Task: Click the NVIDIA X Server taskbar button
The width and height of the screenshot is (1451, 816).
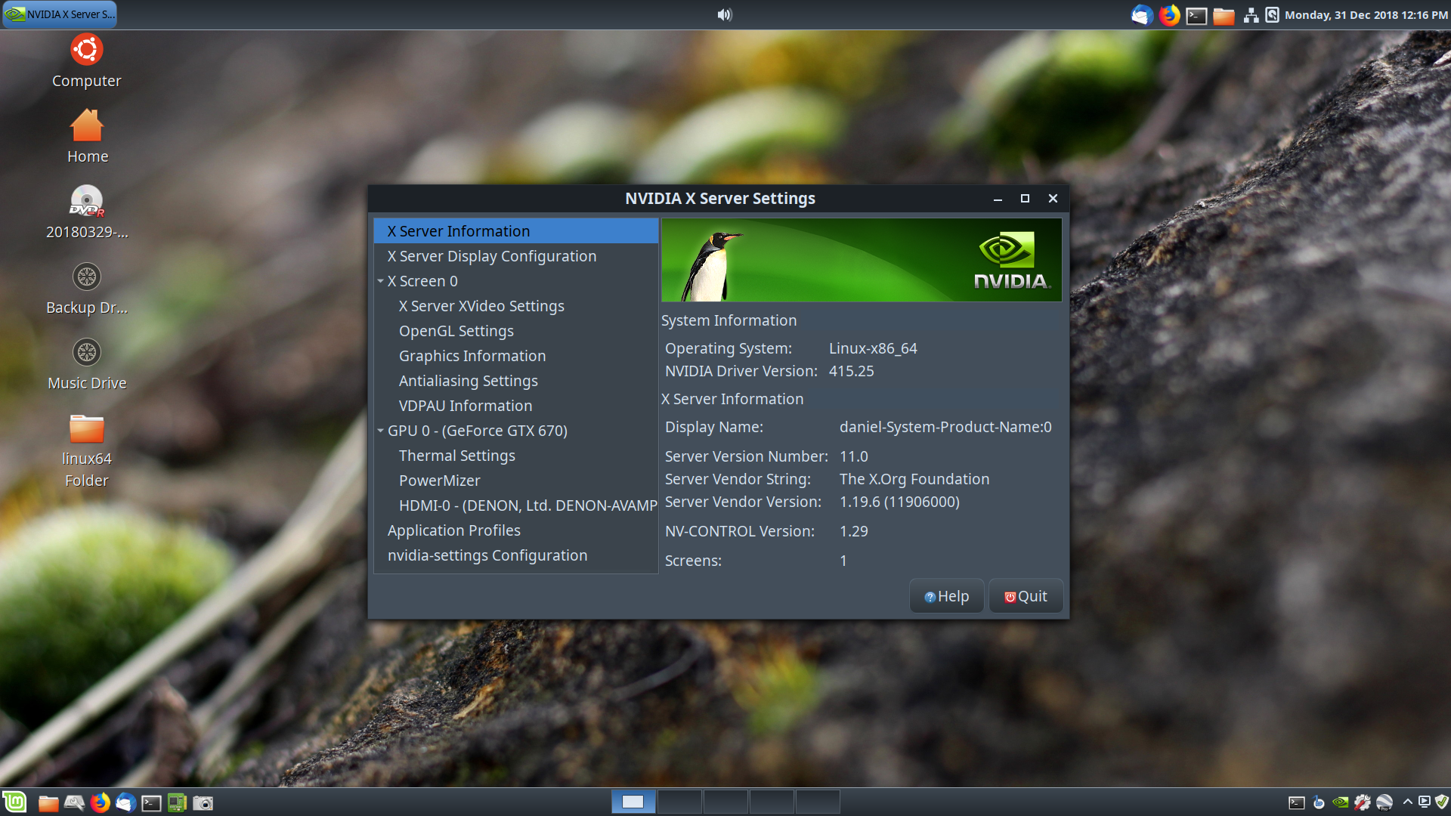Action: 60,14
